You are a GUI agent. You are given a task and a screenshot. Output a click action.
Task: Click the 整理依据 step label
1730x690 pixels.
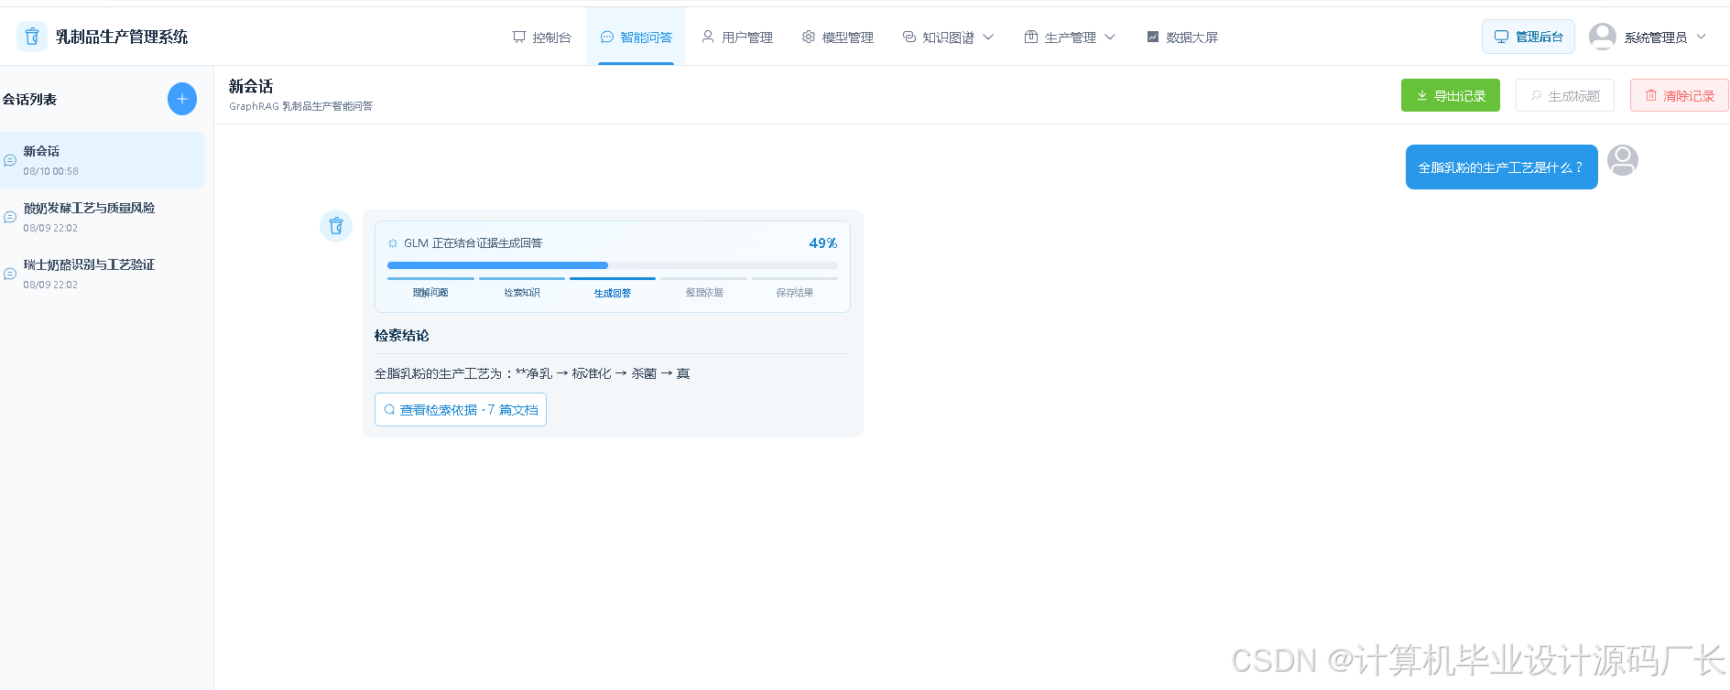[x=704, y=293]
